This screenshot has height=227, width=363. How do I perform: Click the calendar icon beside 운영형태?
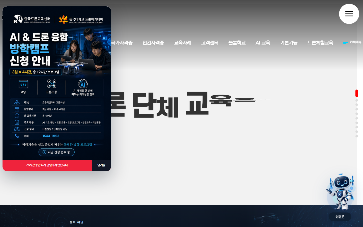(x=17, y=109)
